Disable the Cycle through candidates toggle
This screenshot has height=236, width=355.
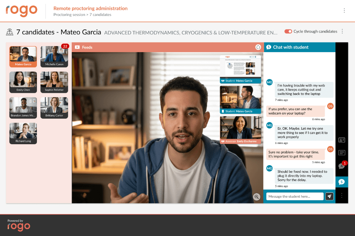point(288,31)
